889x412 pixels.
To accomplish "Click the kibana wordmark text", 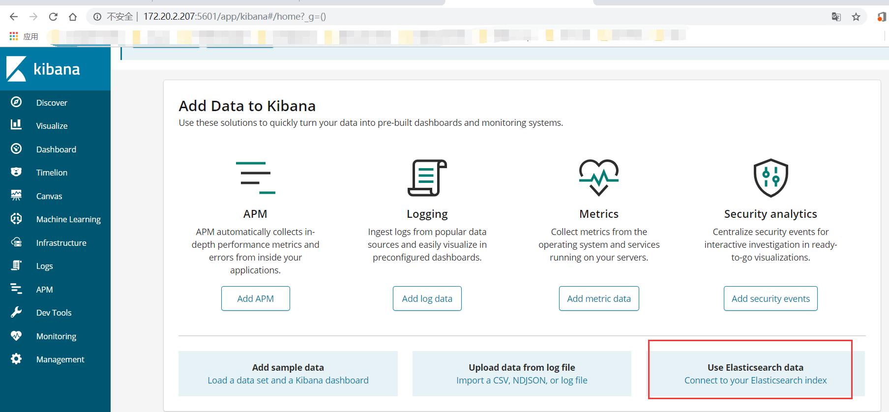I will [57, 69].
